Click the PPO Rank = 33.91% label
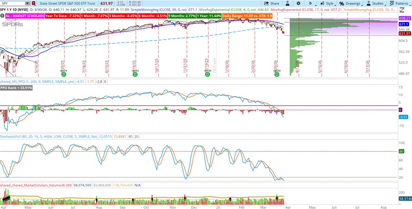 (x=17, y=88)
